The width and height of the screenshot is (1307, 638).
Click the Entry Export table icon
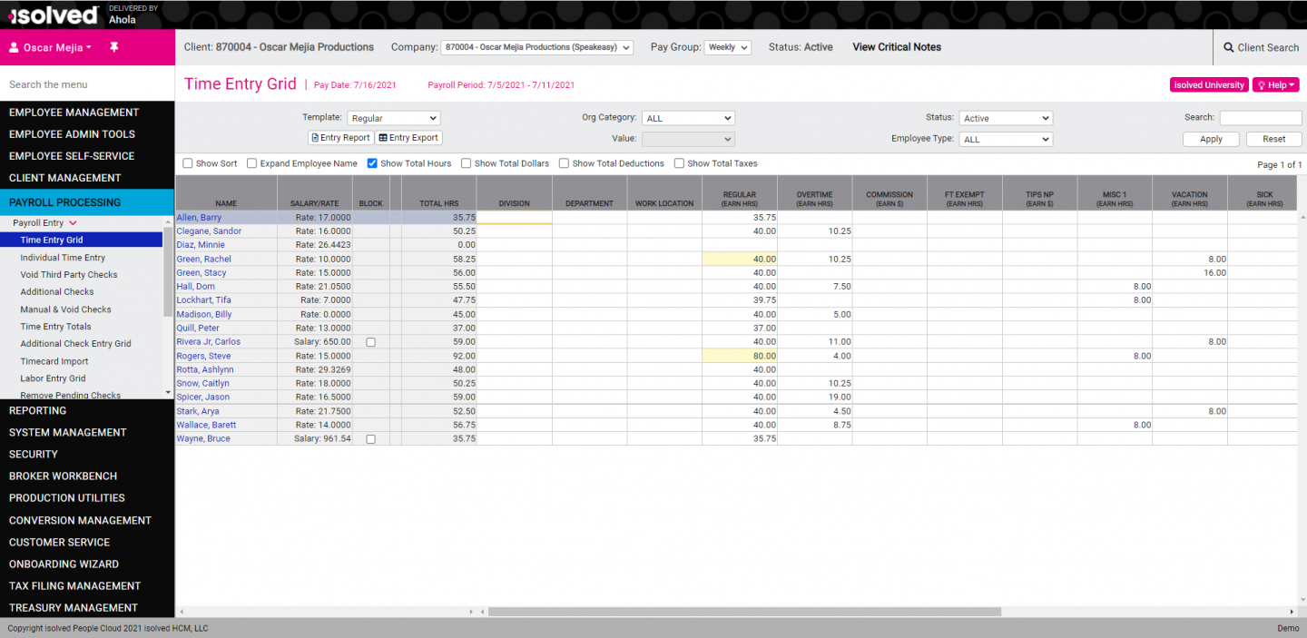pos(382,138)
